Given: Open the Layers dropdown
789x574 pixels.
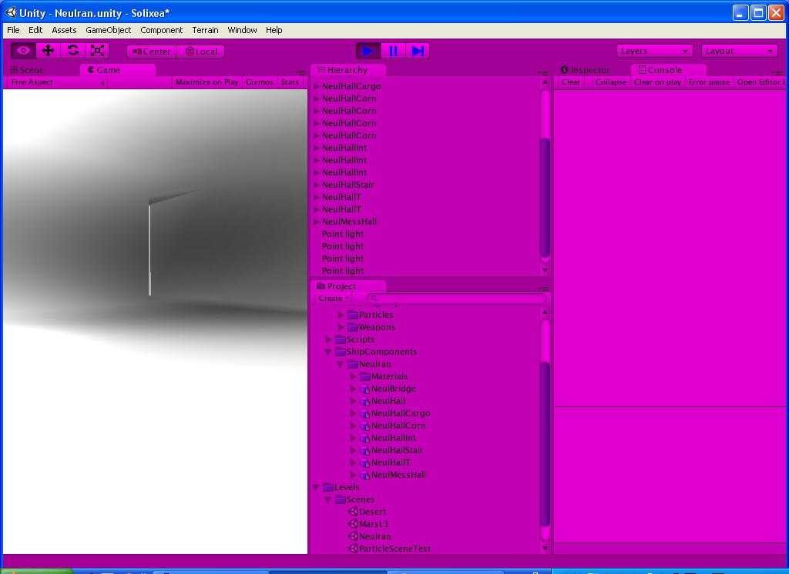Looking at the screenshot, I should (654, 51).
